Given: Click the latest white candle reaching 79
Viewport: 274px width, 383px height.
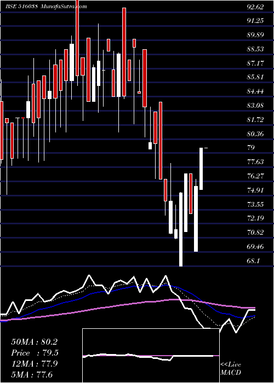Looking at the screenshot, I should point(201,169).
